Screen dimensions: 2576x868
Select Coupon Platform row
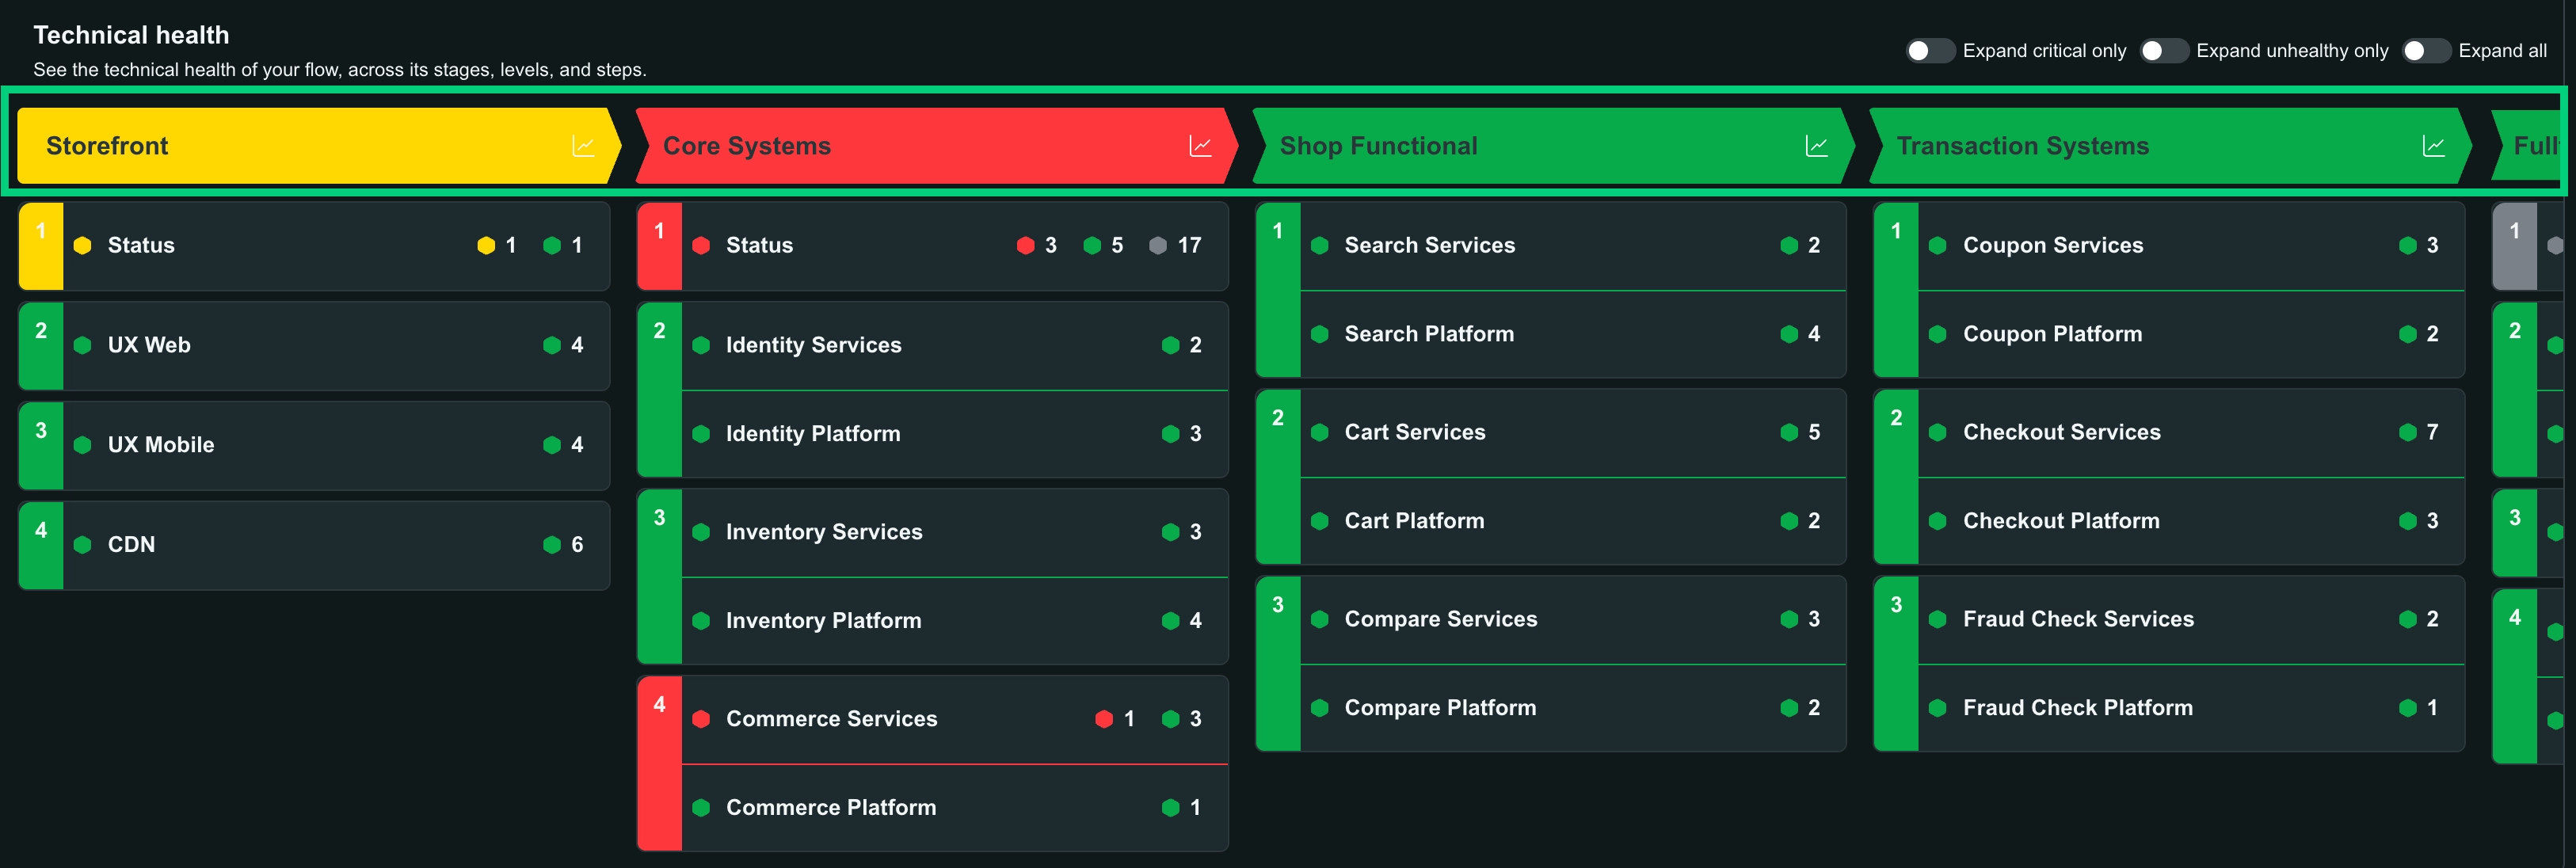(x=2192, y=334)
